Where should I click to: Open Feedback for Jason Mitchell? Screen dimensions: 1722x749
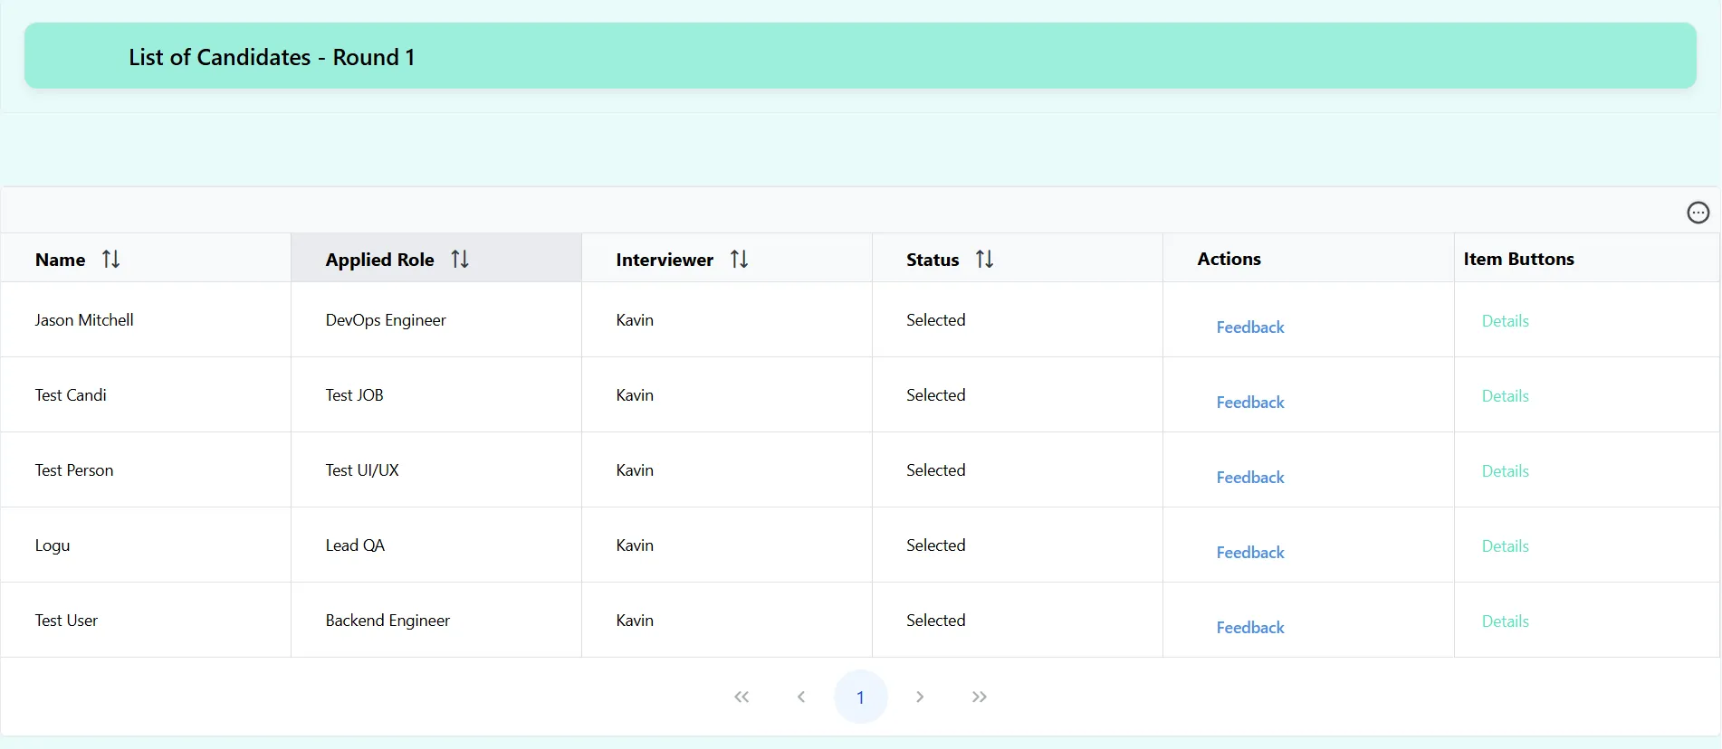1249,327
